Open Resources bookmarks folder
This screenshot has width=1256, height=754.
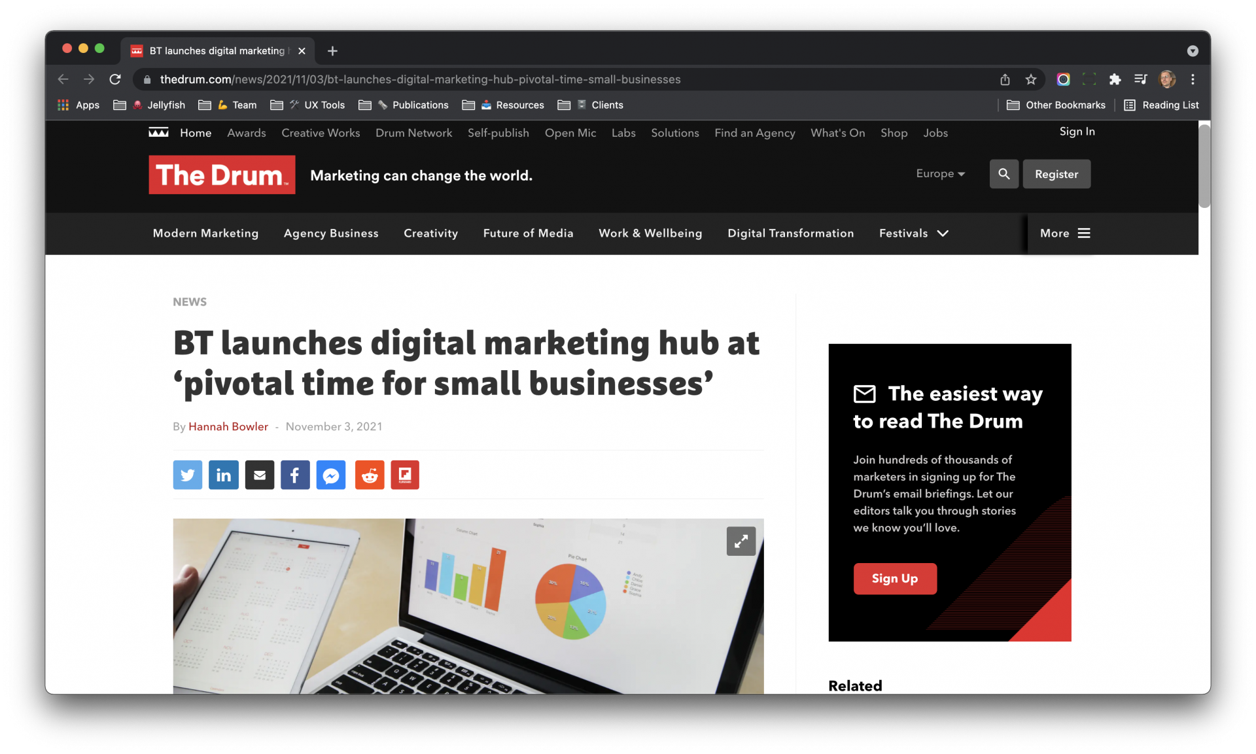coord(503,105)
